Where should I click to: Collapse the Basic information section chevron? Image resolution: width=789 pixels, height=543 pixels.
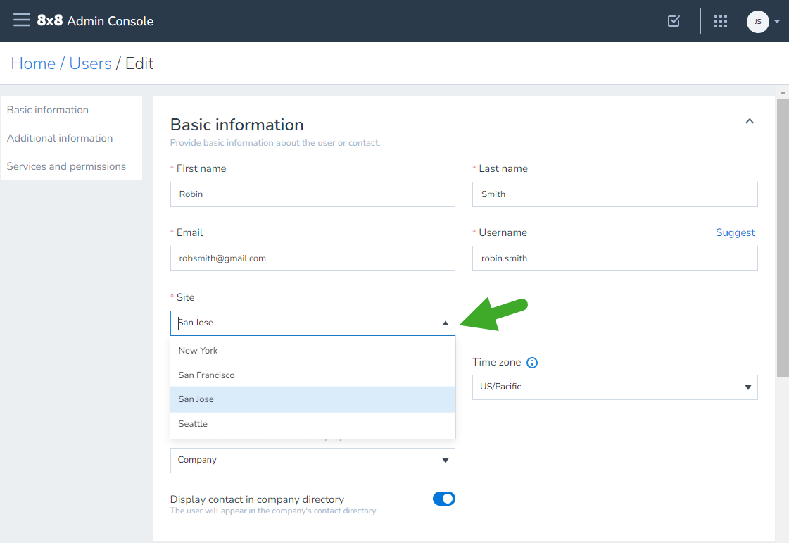tap(750, 121)
